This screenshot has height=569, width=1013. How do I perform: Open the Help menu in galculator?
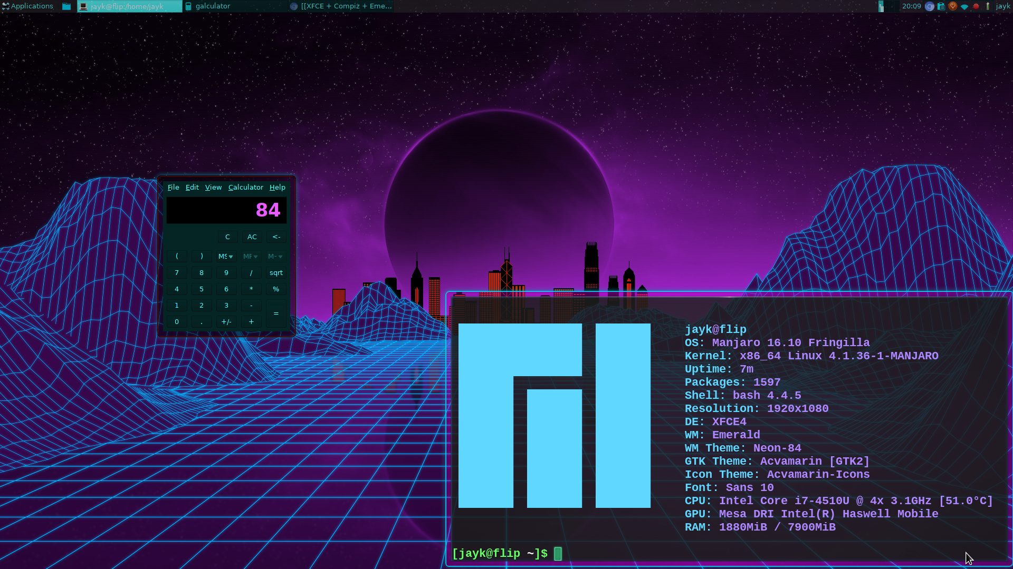(x=278, y=187)
